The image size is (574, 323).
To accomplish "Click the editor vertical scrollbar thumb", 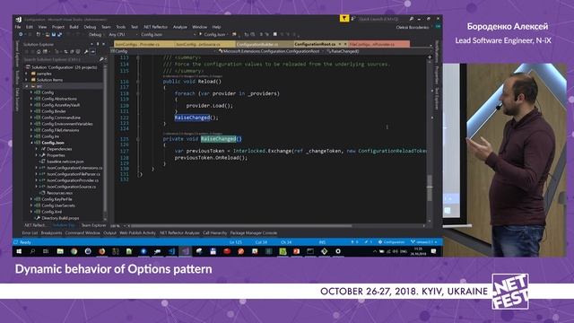I will click(x=430, y=188).
